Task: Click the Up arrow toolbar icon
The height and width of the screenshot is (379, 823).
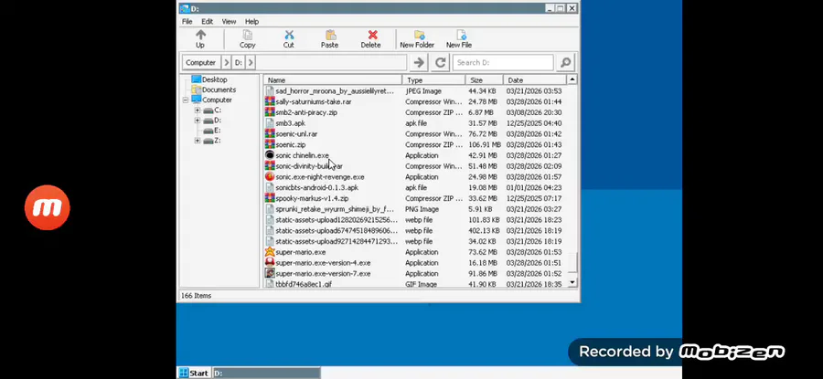Action: 200,35
